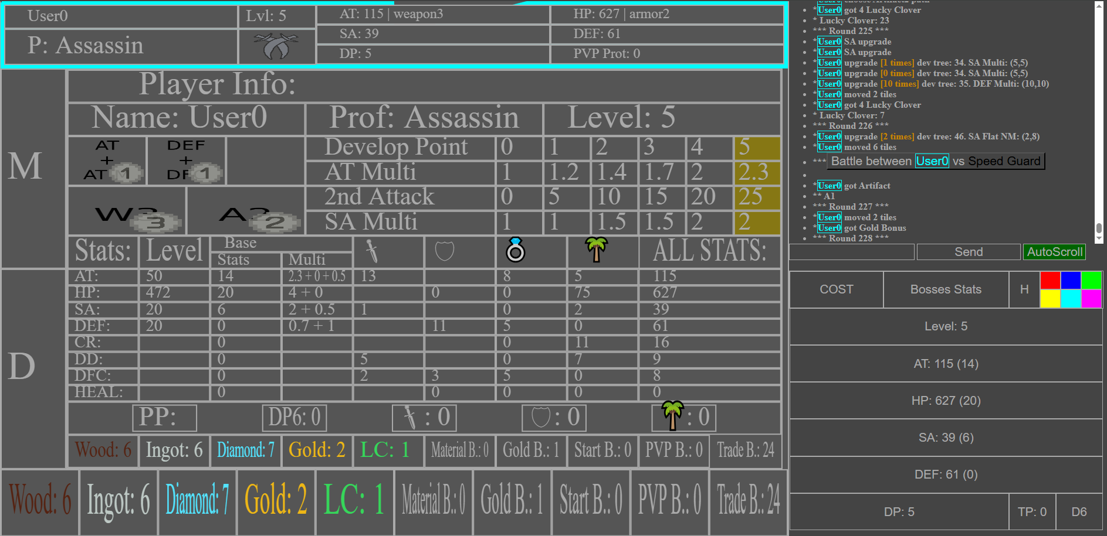Select the red color swatch
Image resolution: width=1107 pixels, height=536 pixels.
coord(1050,280)
